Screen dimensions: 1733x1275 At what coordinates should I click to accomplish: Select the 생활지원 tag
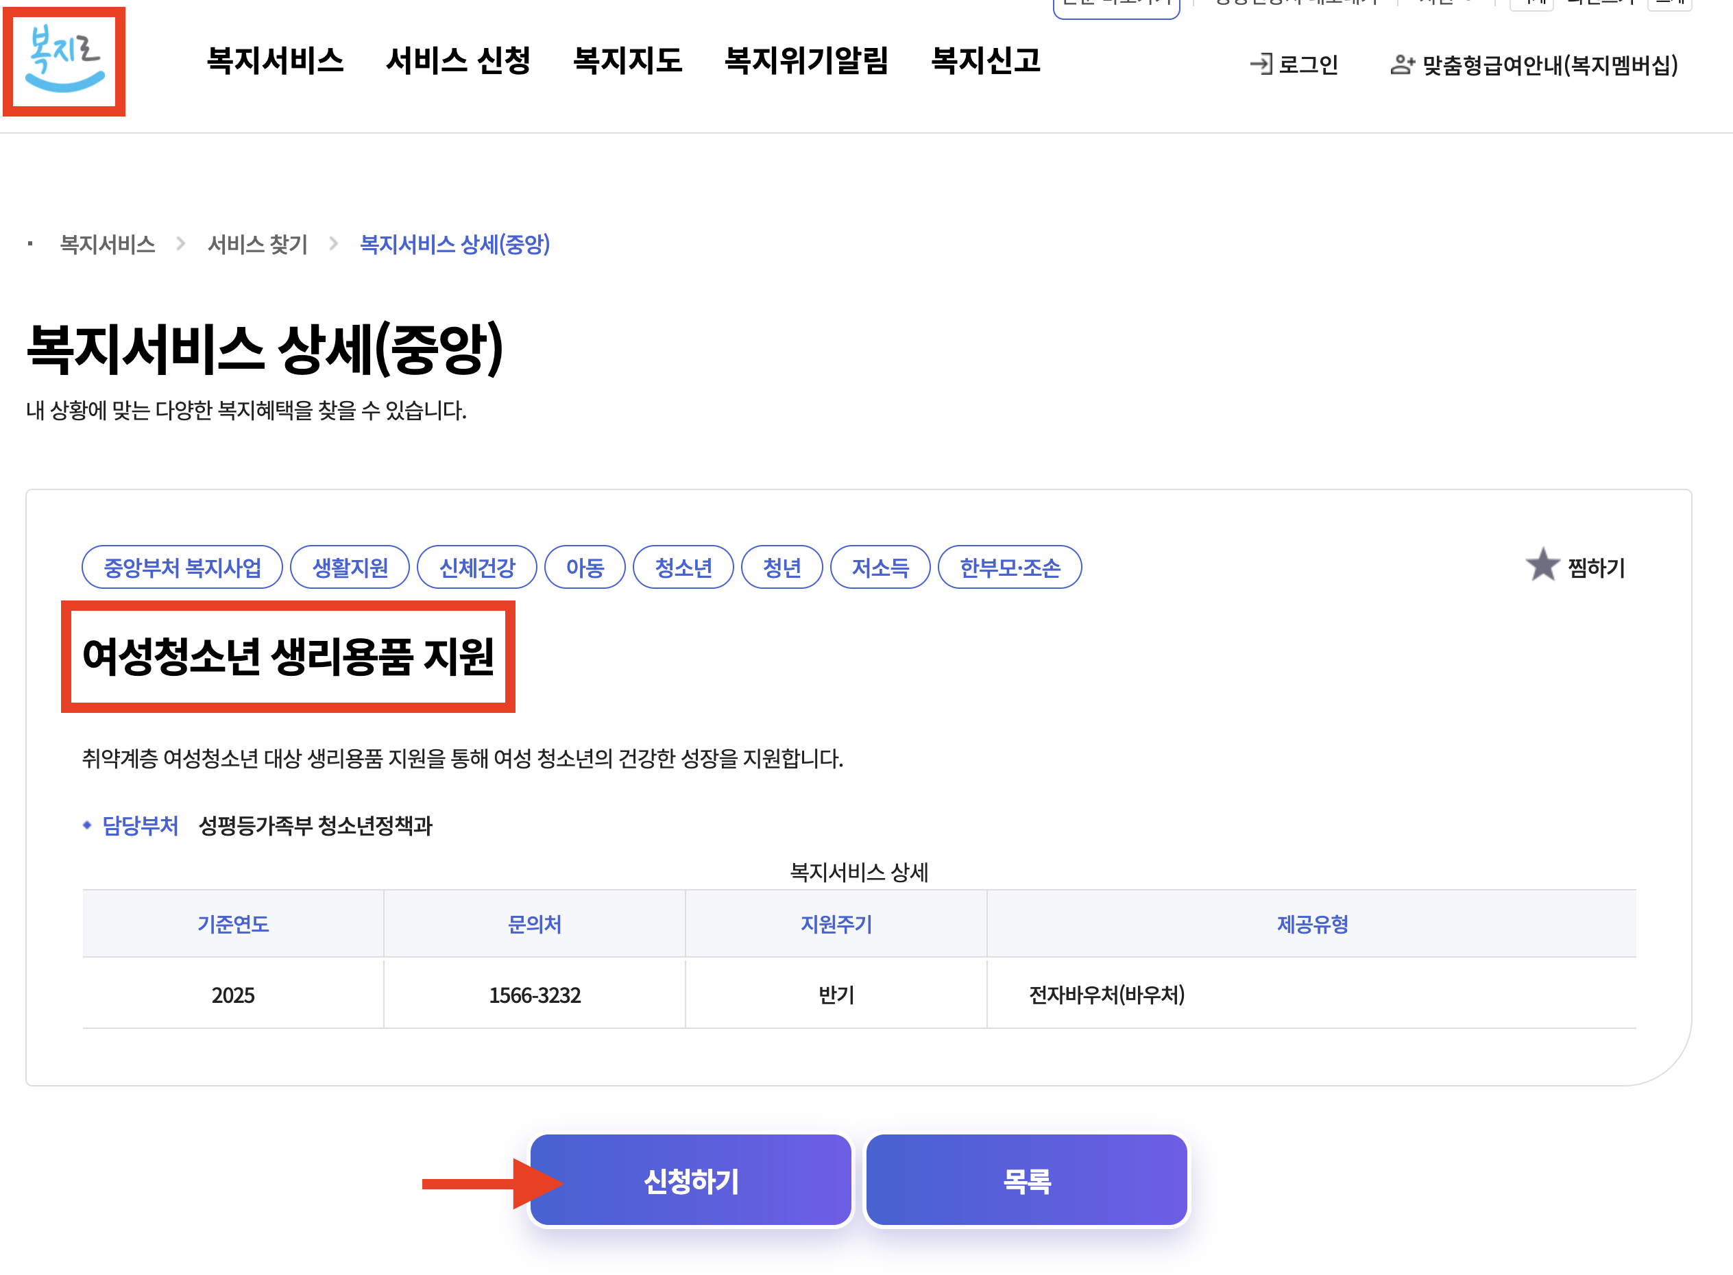point(350,568)
